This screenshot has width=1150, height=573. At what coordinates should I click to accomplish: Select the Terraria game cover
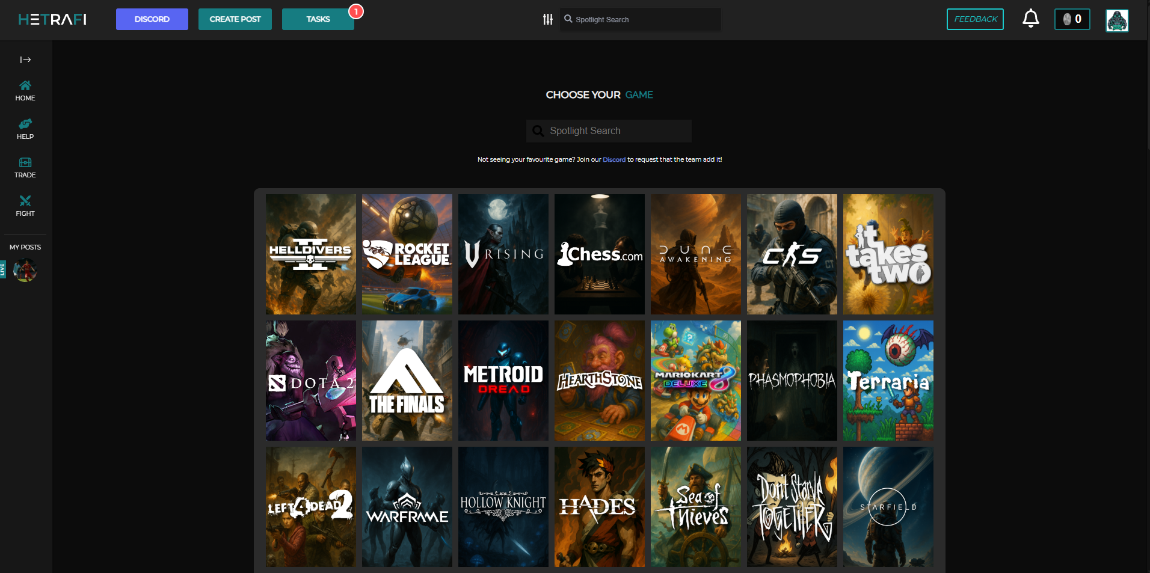[x=888, y=381]
